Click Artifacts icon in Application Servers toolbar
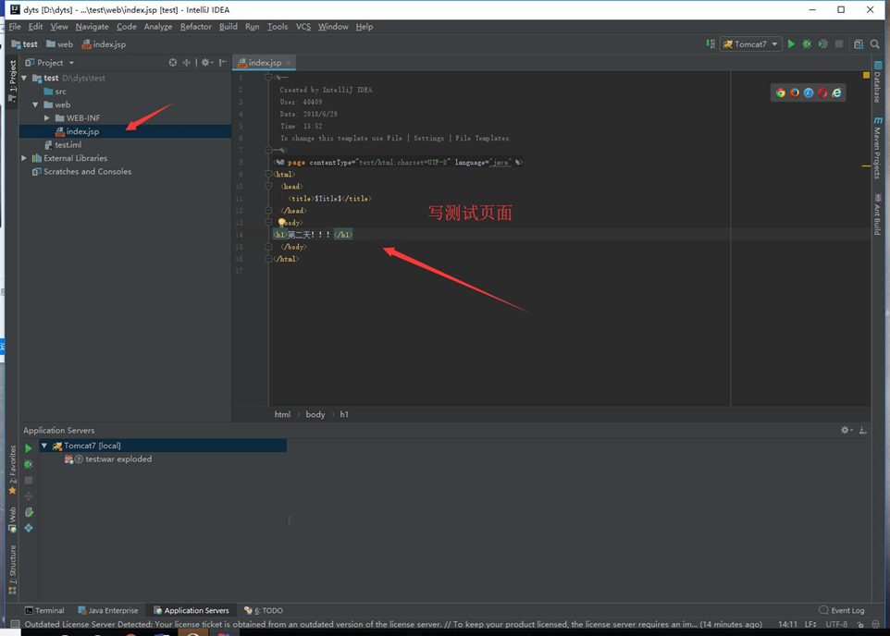Screen dimensions: 890x636 click(29, 528)
